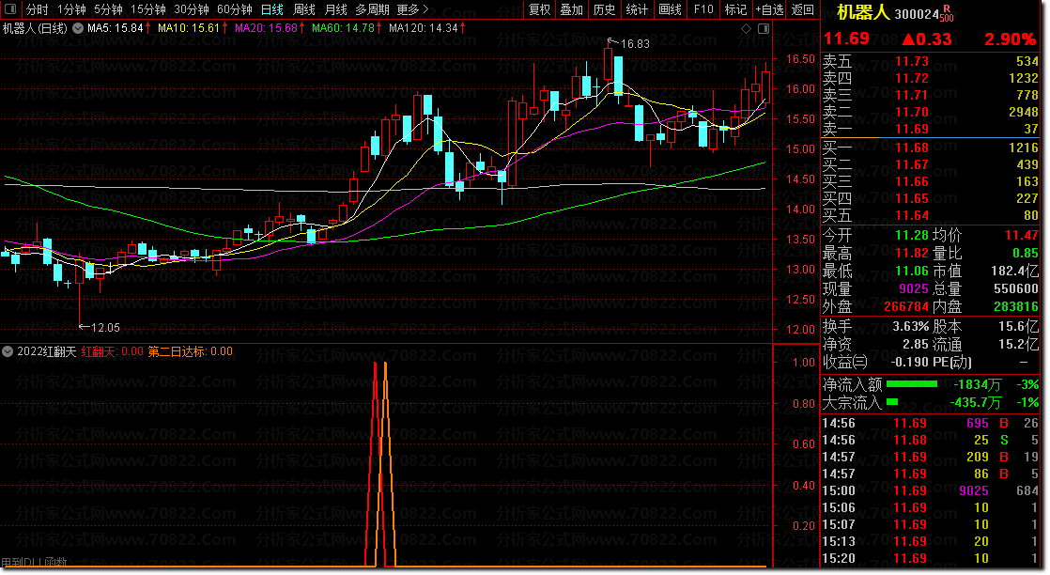The height and width of the screenshot is (575, 1050).
Task: Open the 统计 statistics button
Action: click(x=637, y=9)
